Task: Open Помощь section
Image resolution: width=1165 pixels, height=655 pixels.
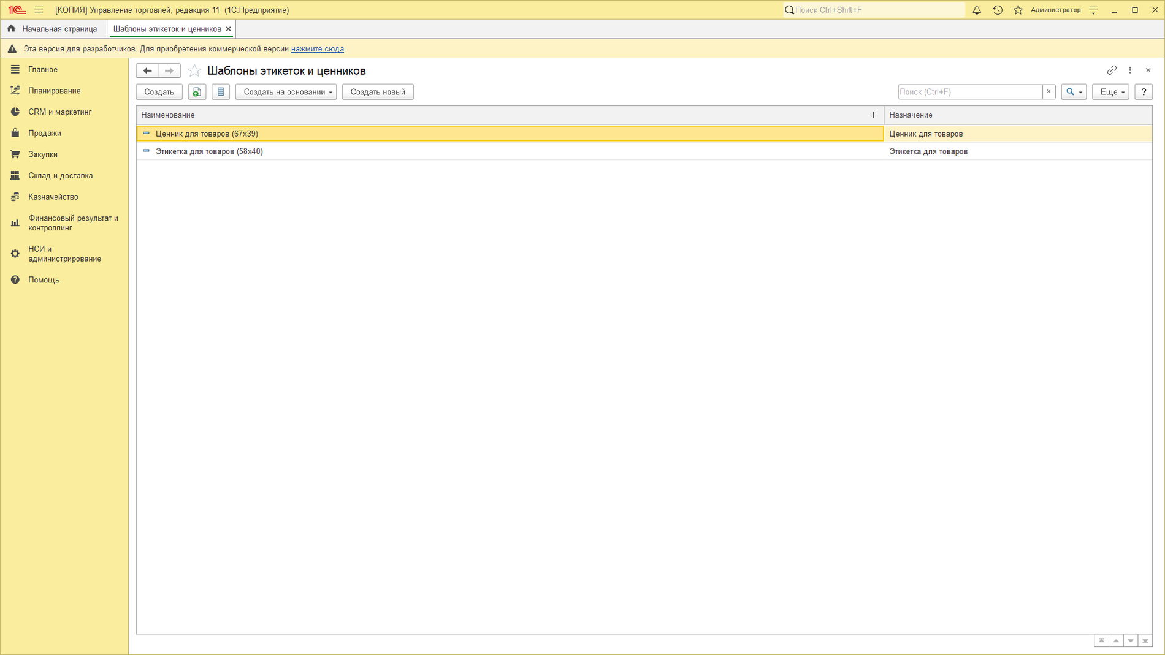Action: pyautogui.click(x=64, y=280)
